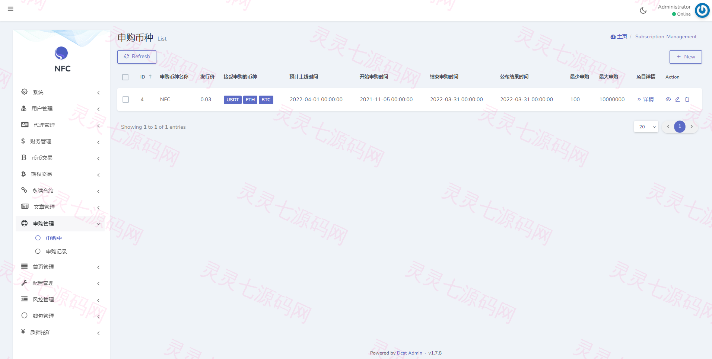The image size is (712, 359).
Task: Click the dollar icon beside 财务管理
Action: [23, 141]
